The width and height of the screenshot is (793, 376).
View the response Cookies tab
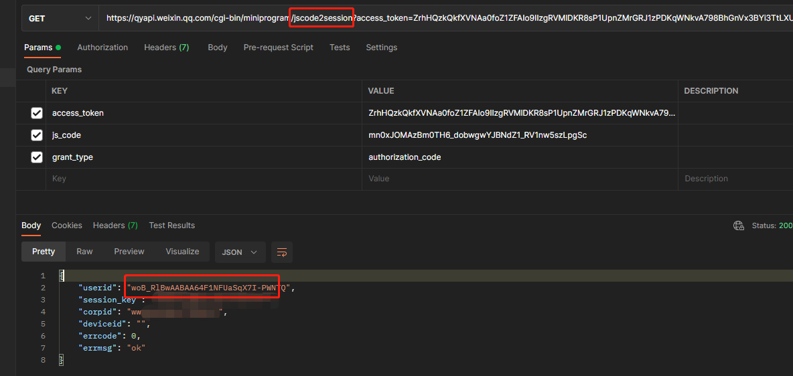(x=67, y=225)
